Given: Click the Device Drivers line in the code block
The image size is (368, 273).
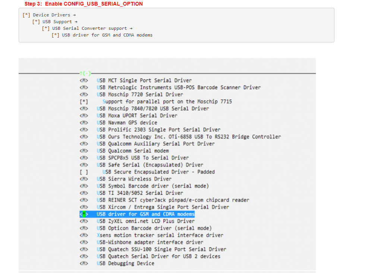Looking at the screenshot, I should tap(49, 15).
